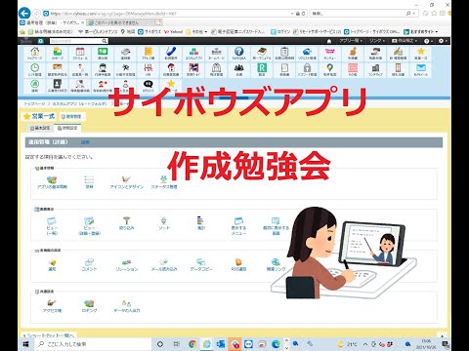The height and width of the screenshot is (351, 469).
Task: Expand the browser address bar dropdown arrow
Action: [292, 14]
